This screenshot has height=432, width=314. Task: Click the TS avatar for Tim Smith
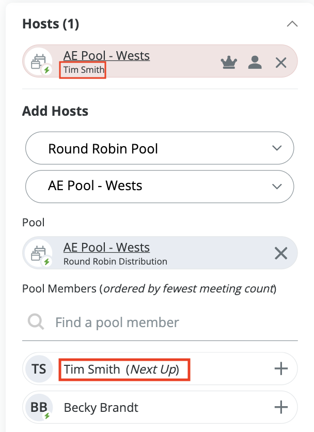(39, 369)
